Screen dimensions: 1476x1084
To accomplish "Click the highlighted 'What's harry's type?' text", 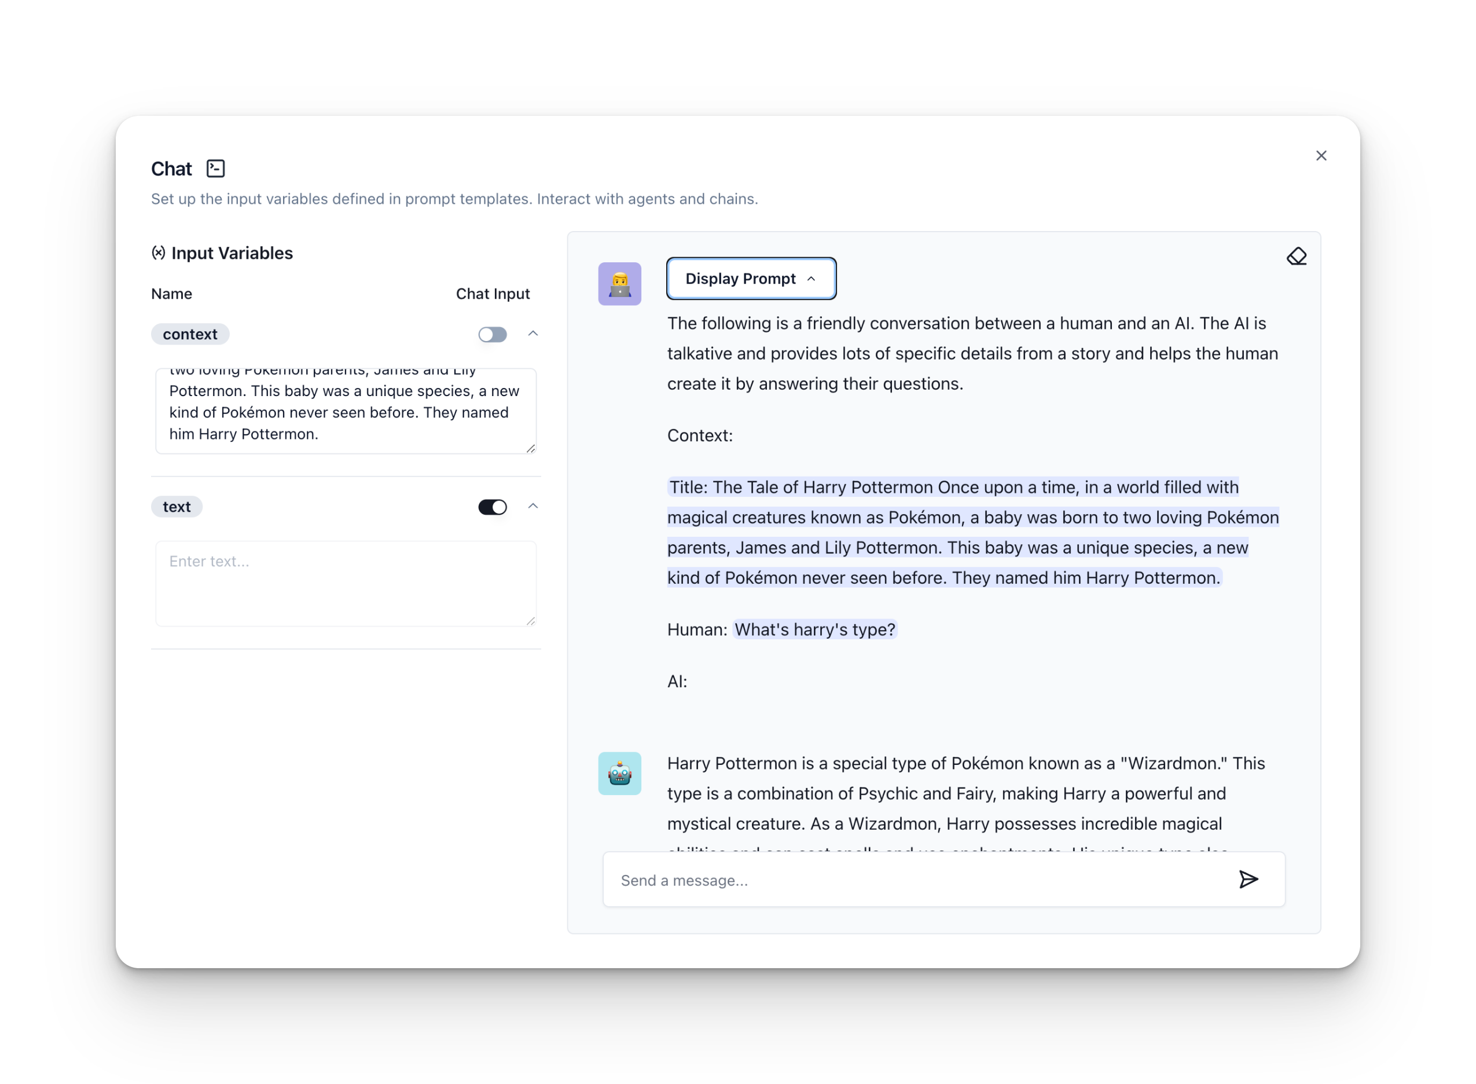I will click(x=814, y=629).
